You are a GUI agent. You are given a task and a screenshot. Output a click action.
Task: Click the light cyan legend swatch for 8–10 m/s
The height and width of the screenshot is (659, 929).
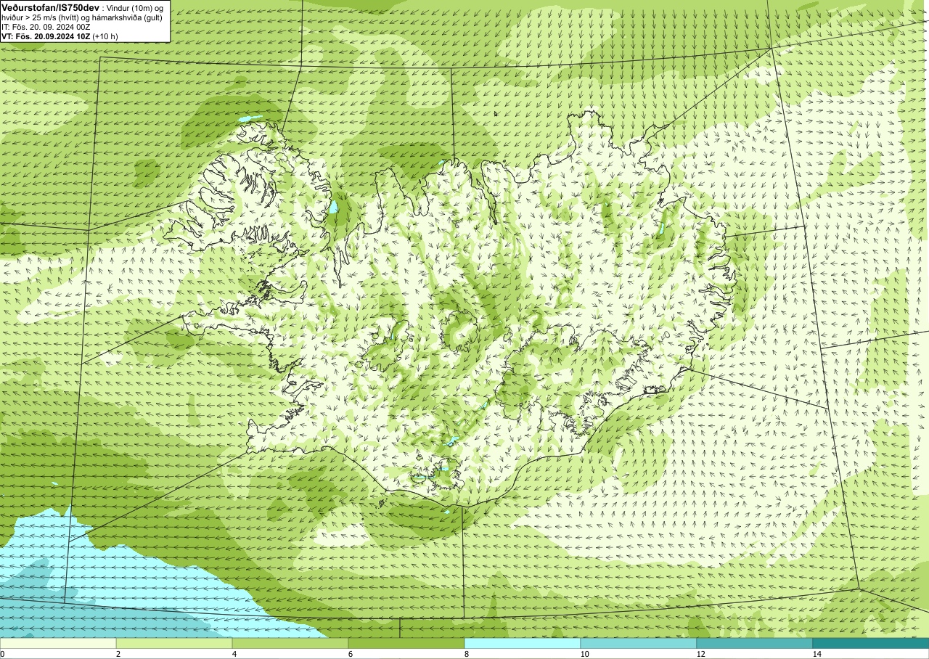(523, 643)
